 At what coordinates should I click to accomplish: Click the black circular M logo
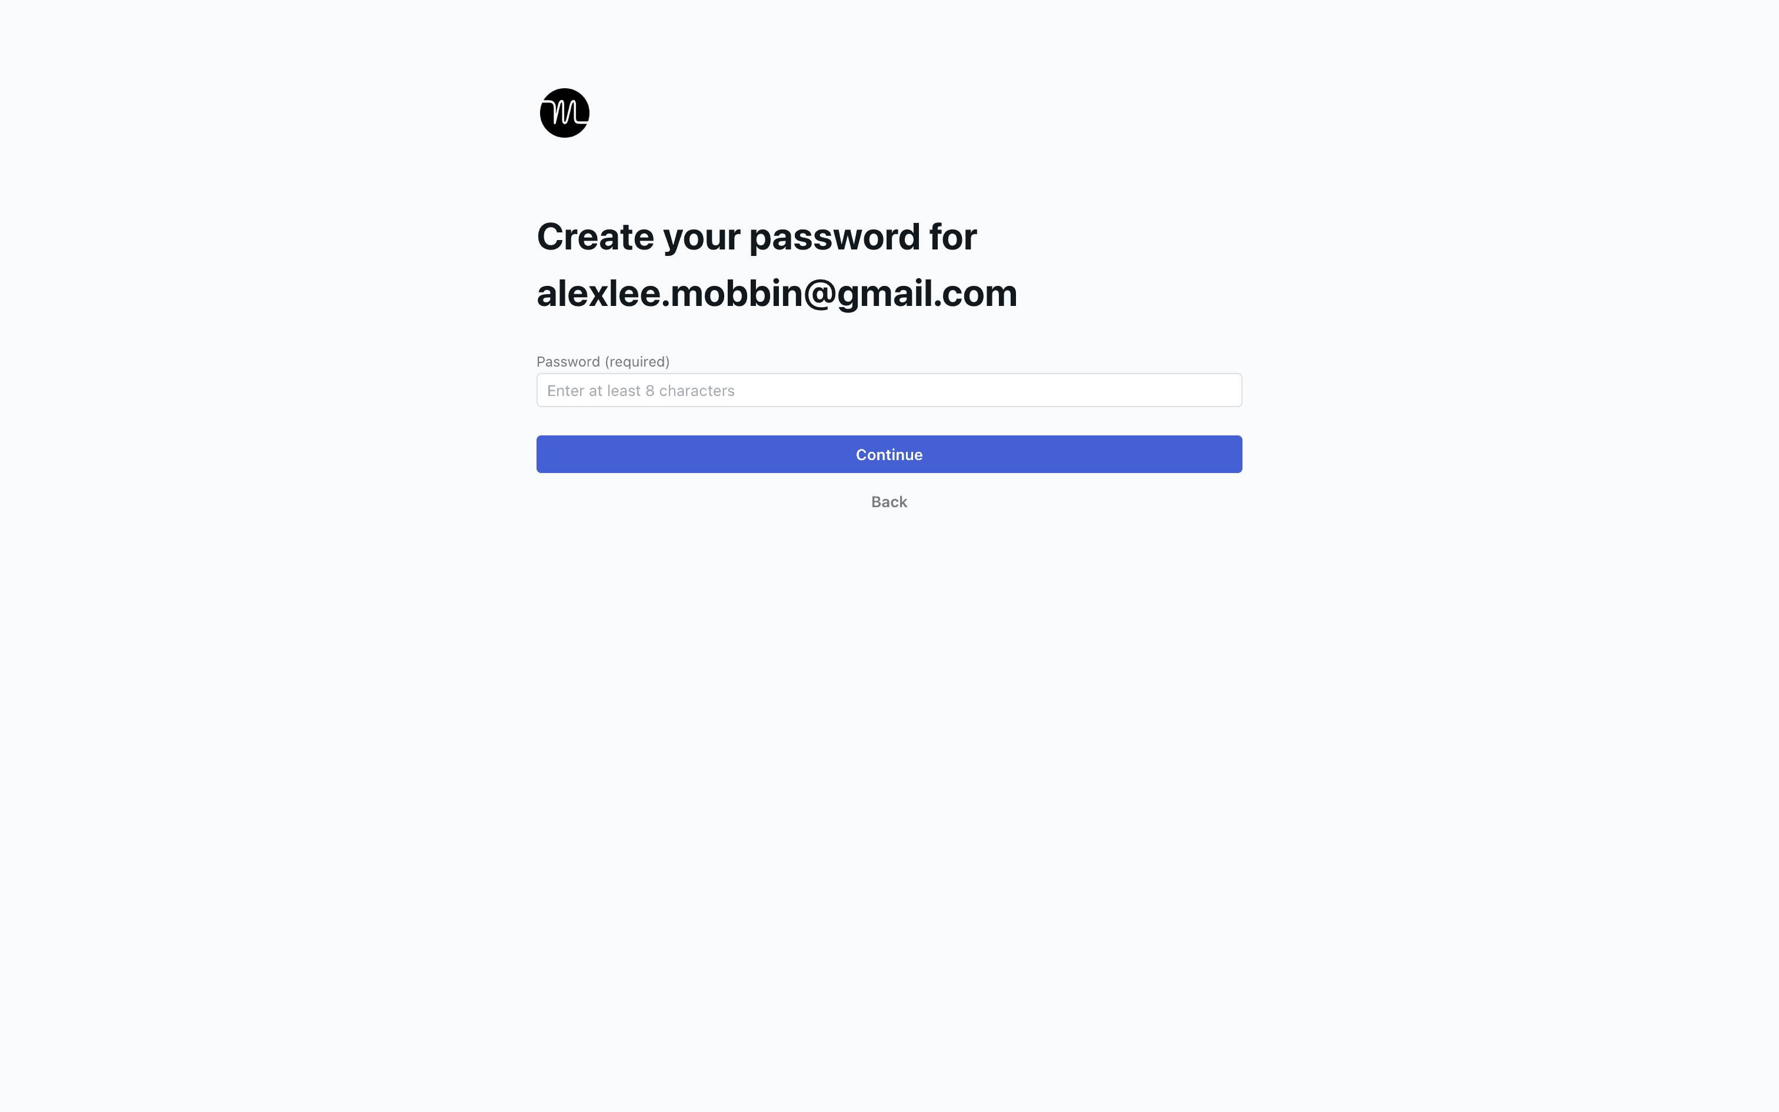565,113
